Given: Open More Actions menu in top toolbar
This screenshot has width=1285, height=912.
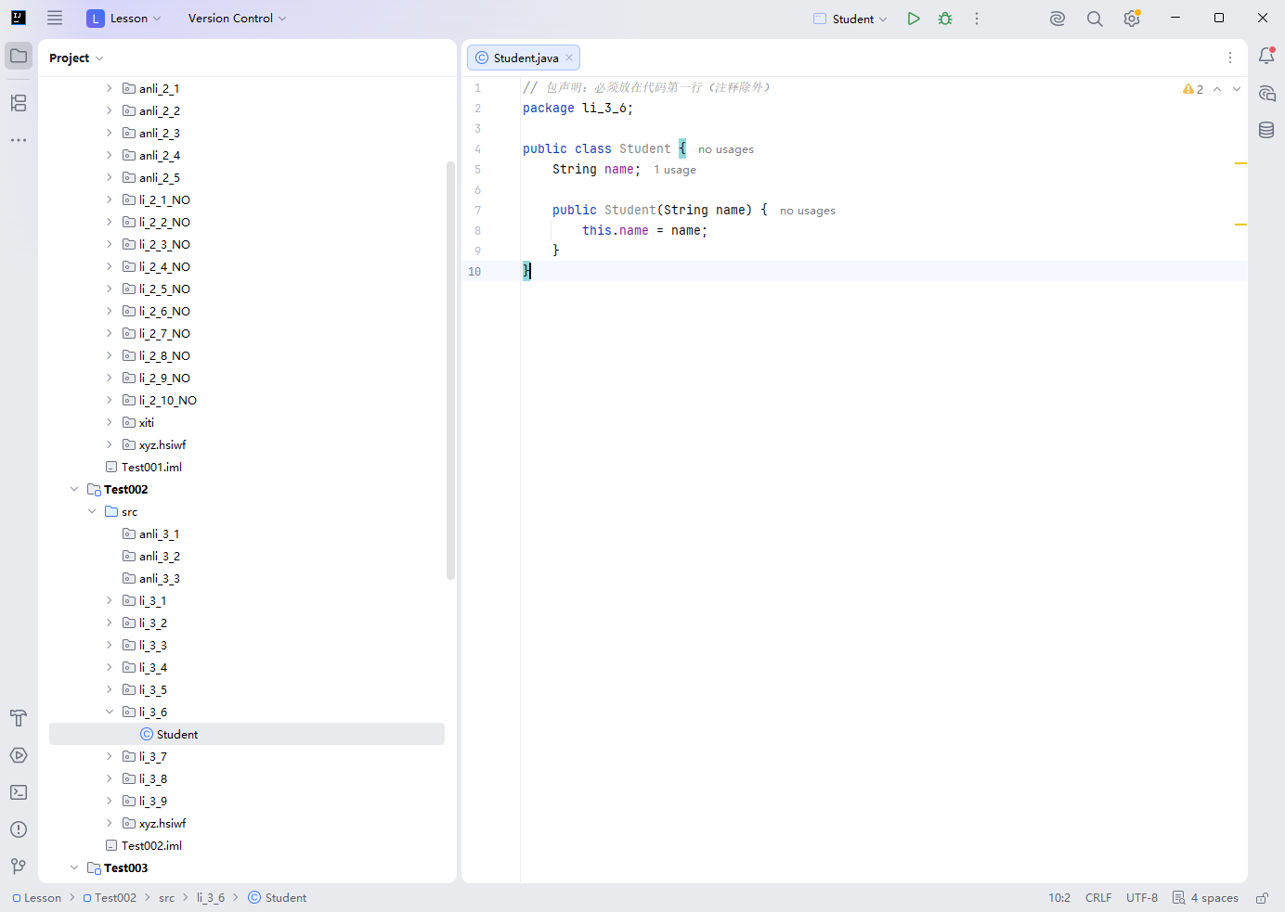Looking at the screenshot, I should click(x=977, y=19).
